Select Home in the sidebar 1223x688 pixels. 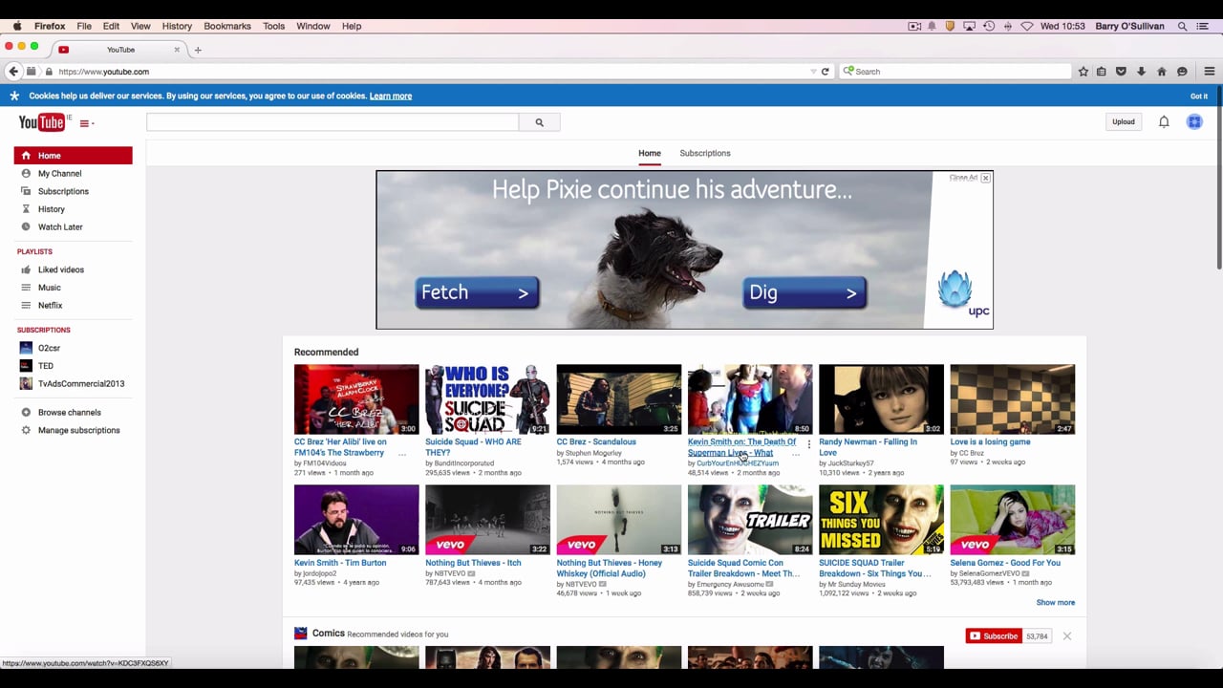[73, 156]
